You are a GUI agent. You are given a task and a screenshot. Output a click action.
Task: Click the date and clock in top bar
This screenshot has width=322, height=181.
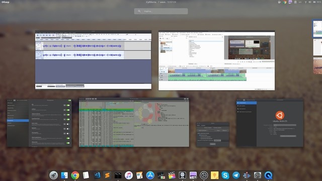[161, 2]
